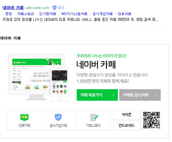Image resolution: width=172 pixels, height=142 pixels.
Task: Open the WIU지식나눔카페 sublink
Action: click(x=74, y=14)
